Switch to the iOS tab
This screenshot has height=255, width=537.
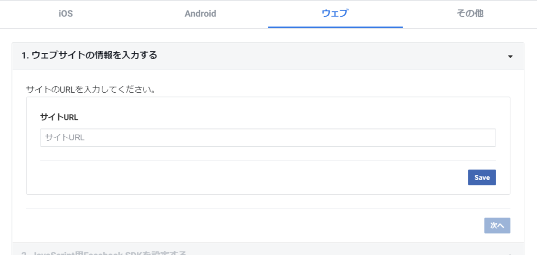tap(66, 14)
